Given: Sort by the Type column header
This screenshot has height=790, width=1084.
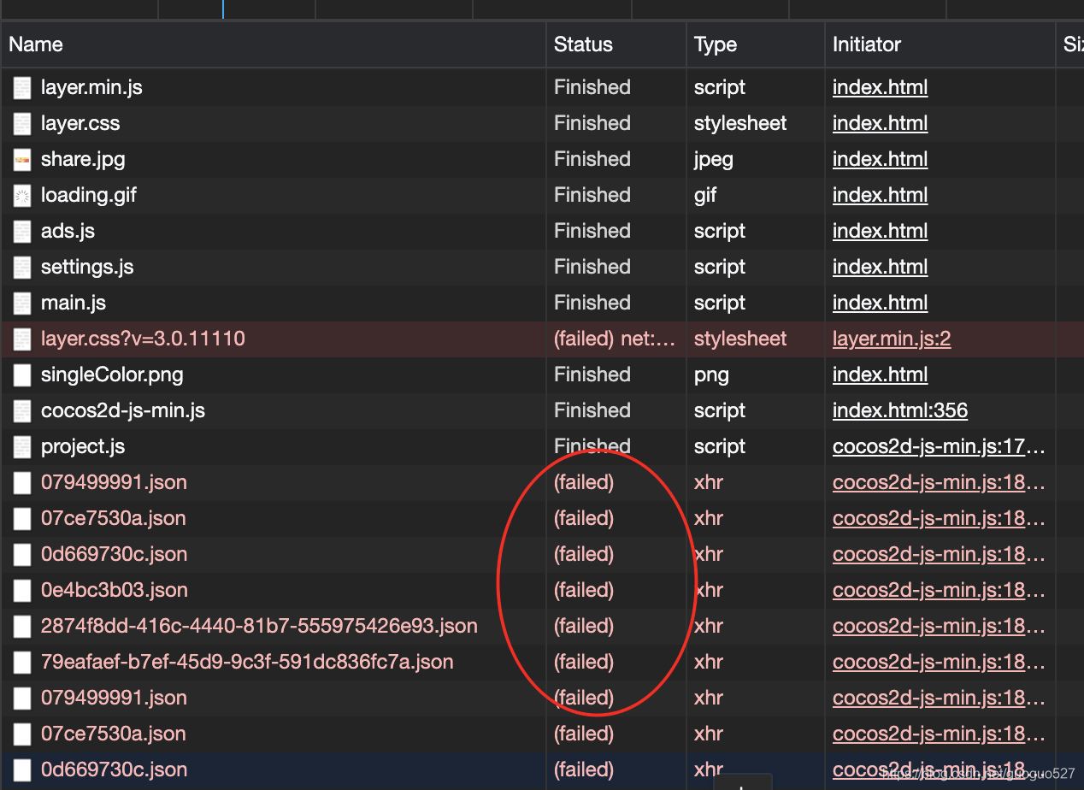Looking at the screenshot, I should click(715, 44).
